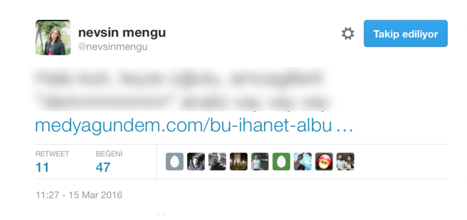The image size is (467, 220).
Task: Open the liker avatar of man in beanie
Action: 196,162
